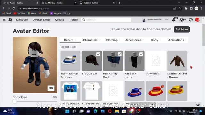Viewport: 205px width, 115px height.
Task: Click the search magnifier icon
Action: tap(83, 20)
